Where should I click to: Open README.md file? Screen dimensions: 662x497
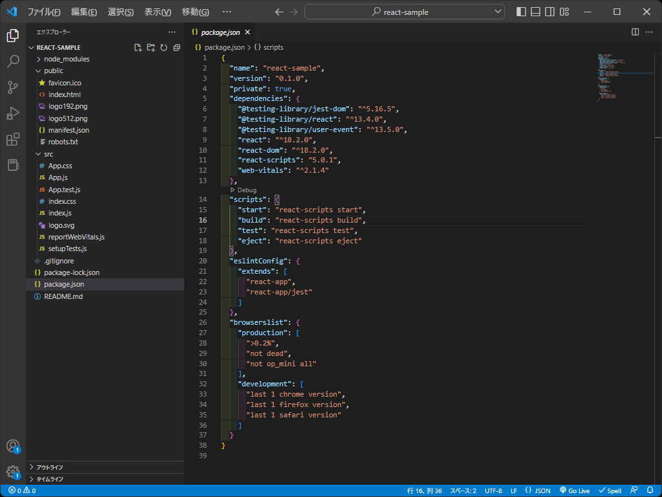(105, 296)
